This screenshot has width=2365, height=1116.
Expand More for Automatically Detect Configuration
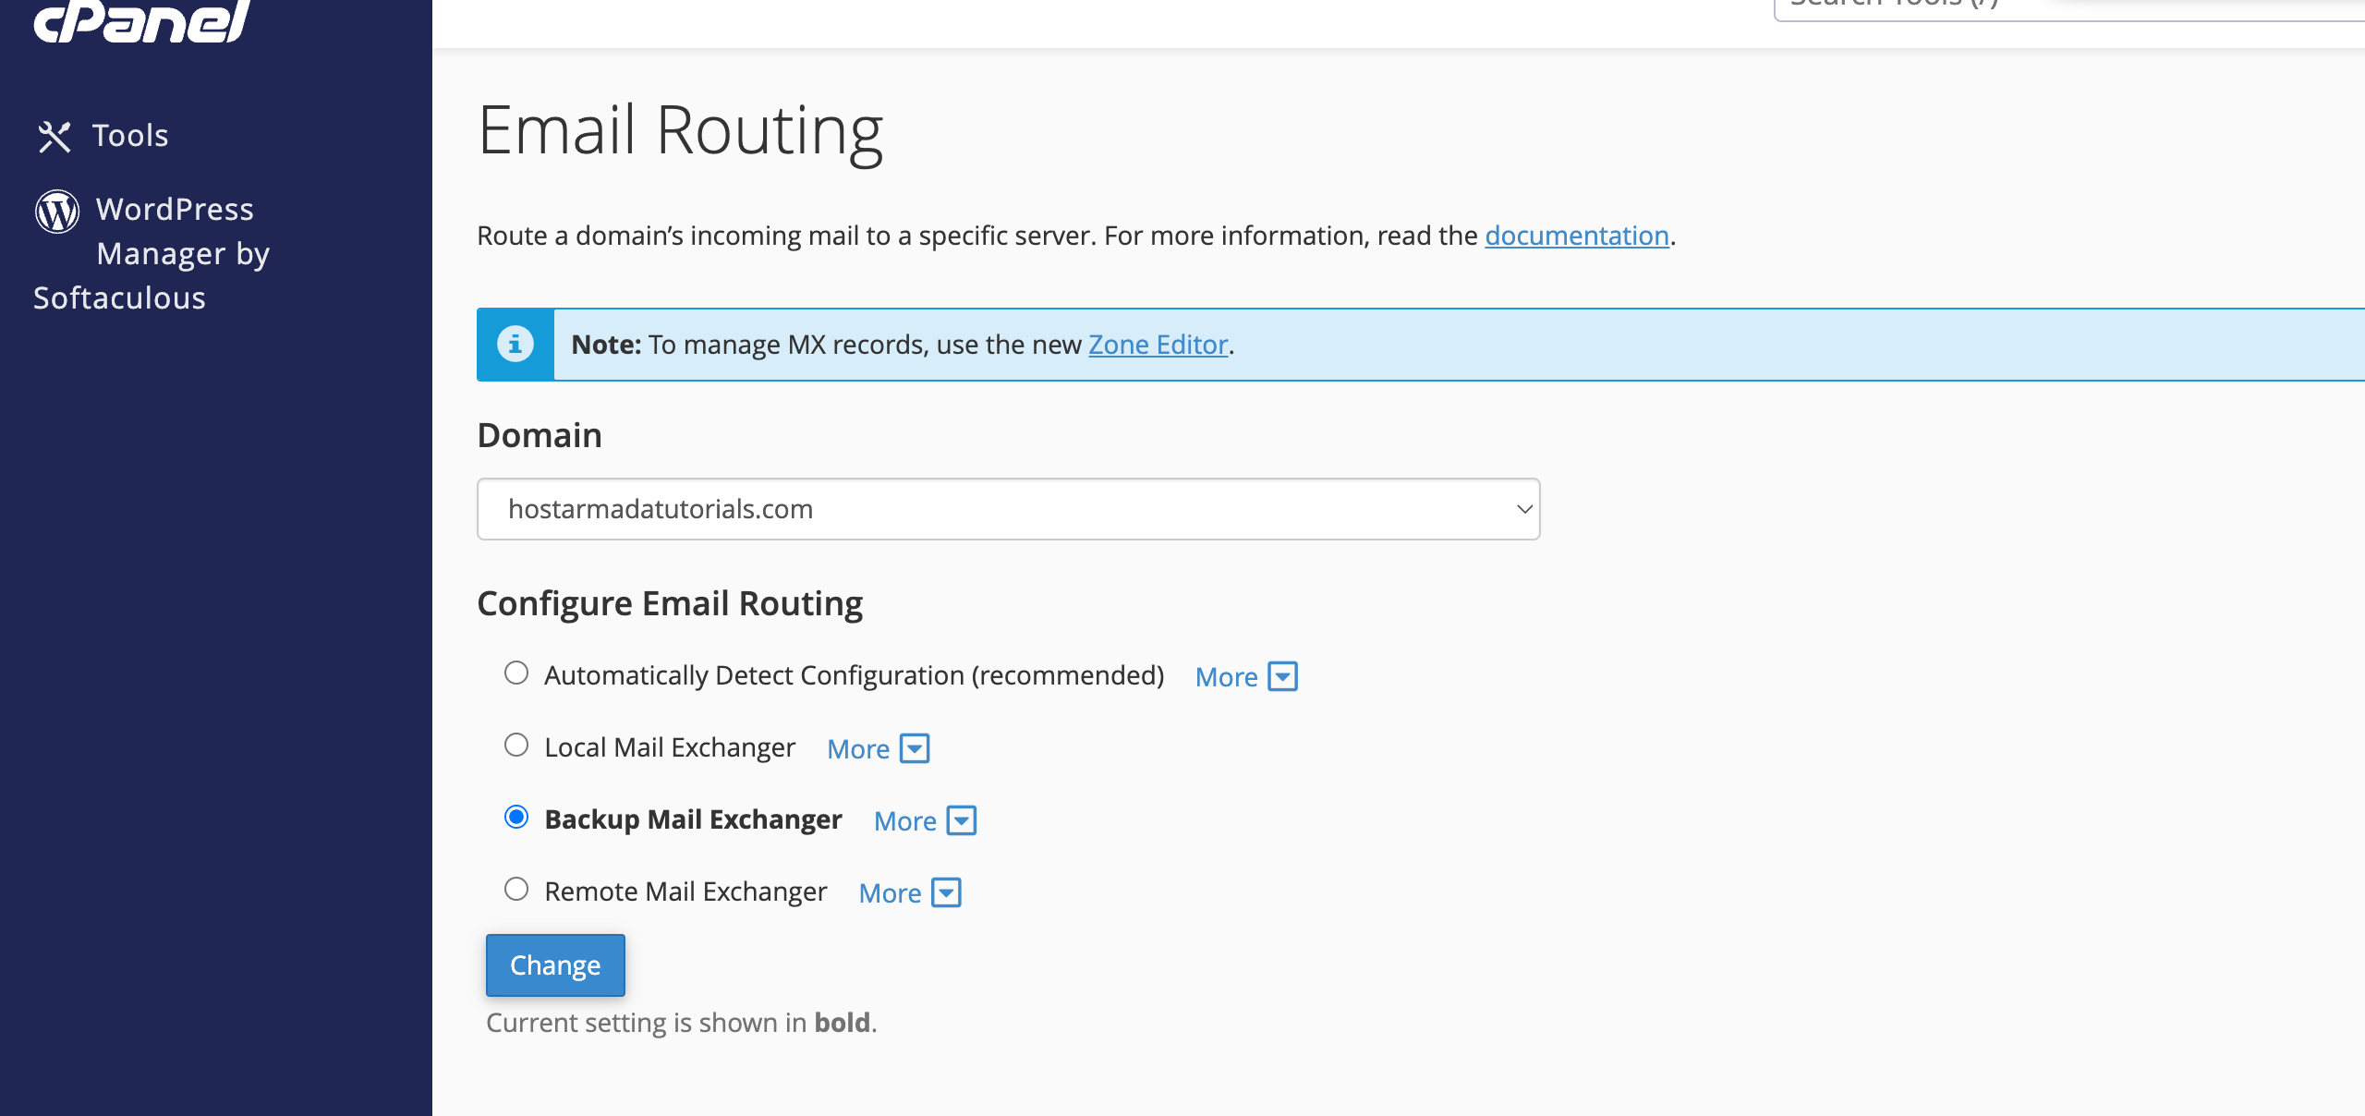pyautogui.click(x=1246, y=677)
